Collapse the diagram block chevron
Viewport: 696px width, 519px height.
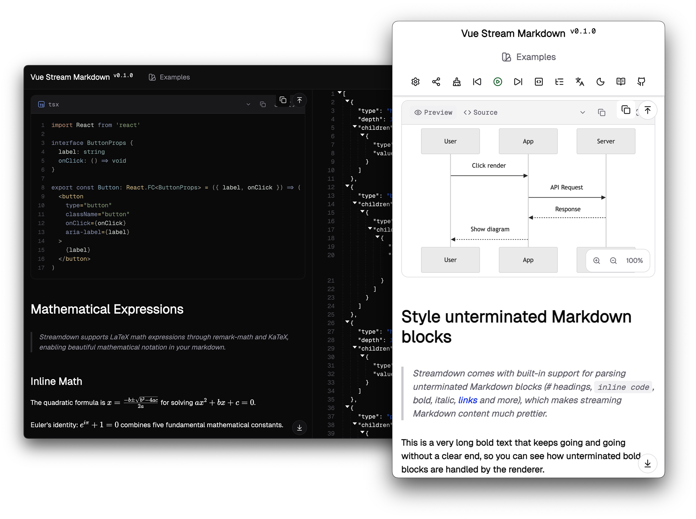[x=583, y=112]
